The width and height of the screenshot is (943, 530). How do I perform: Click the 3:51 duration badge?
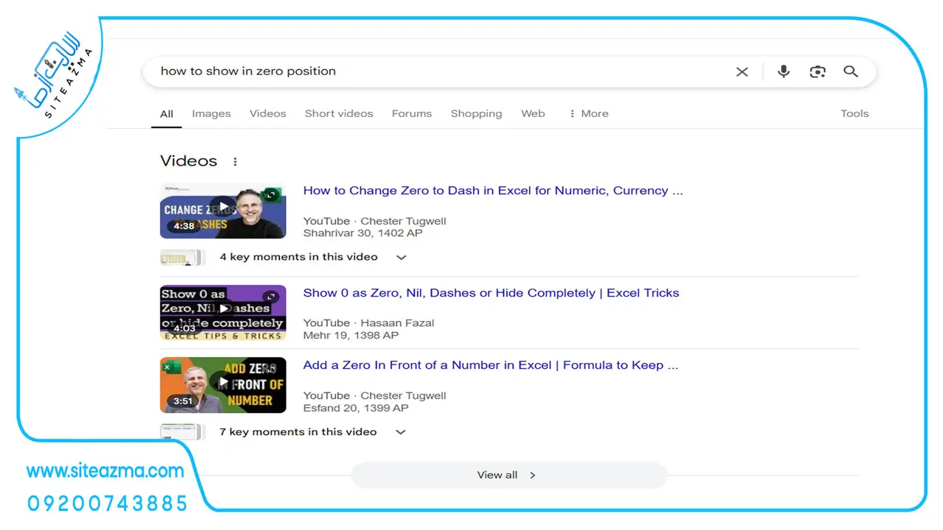tap(184, 401)
